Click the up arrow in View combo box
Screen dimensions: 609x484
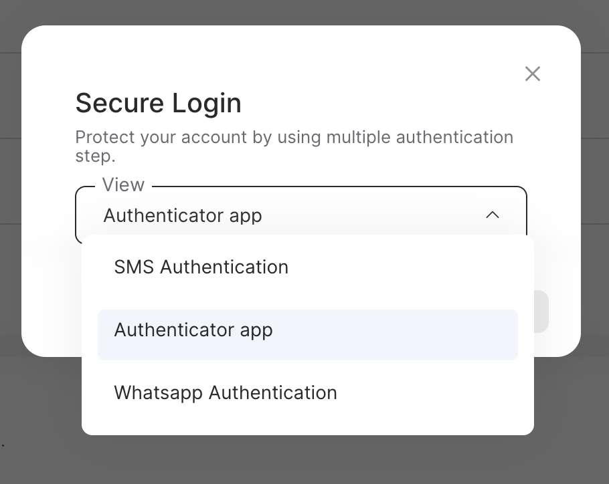[493, 215]
